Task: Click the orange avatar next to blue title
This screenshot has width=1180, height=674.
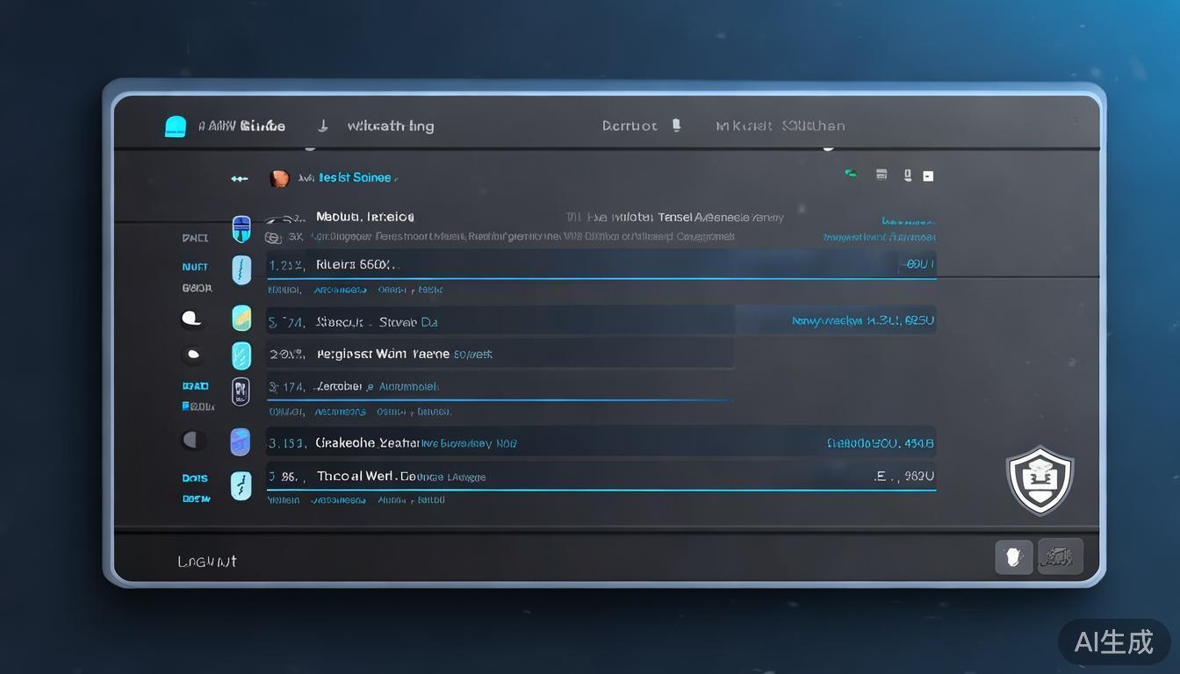Action: (279, 178)
